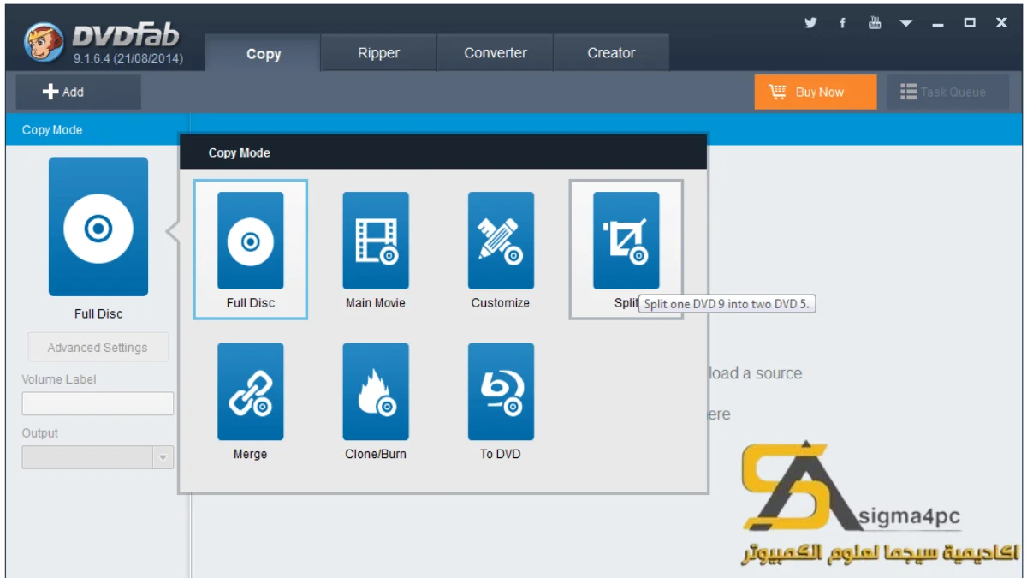This screenshot has width=1027, height=578.
Task: Open DVDFab YouTube channel icon
Action: pos(875,23)
